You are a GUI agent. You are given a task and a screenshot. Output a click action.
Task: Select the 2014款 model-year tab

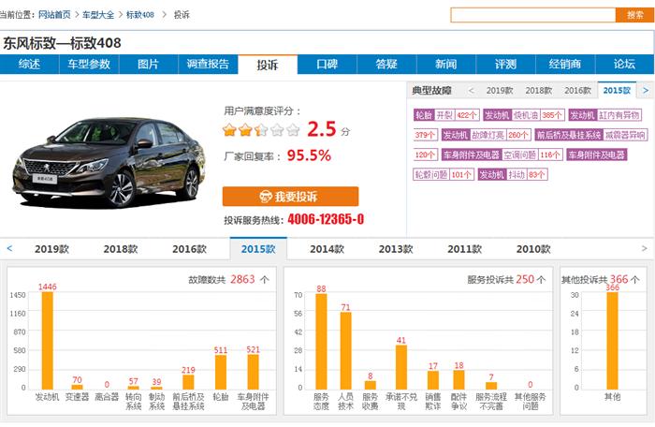point(327,249)
